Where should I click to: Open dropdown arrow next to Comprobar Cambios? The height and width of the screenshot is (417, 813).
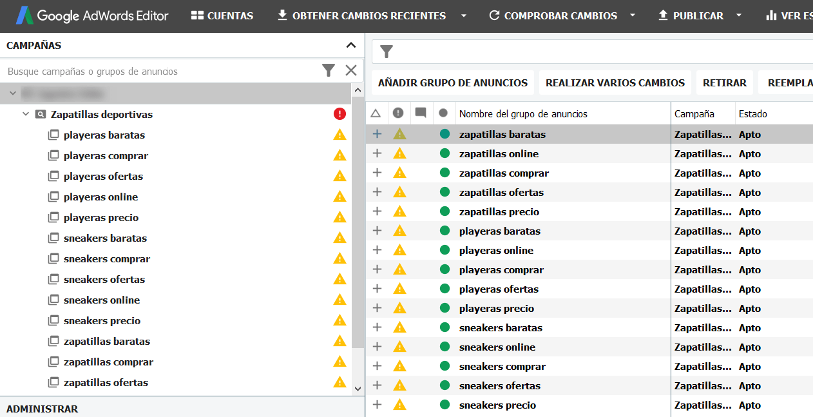633,15
